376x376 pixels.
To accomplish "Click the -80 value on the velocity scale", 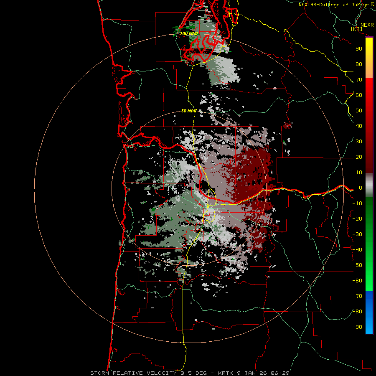I will coord(357,312).
